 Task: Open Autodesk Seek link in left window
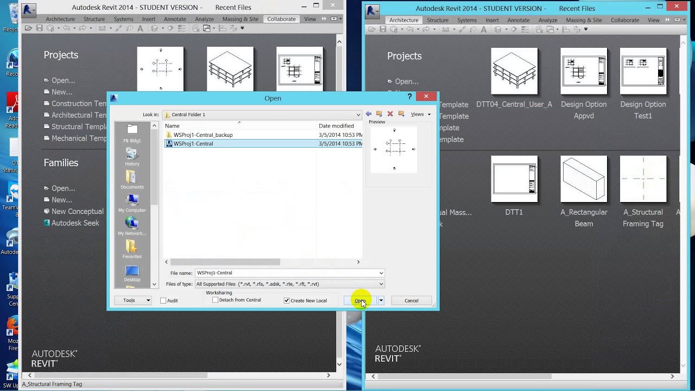point(75,223)
